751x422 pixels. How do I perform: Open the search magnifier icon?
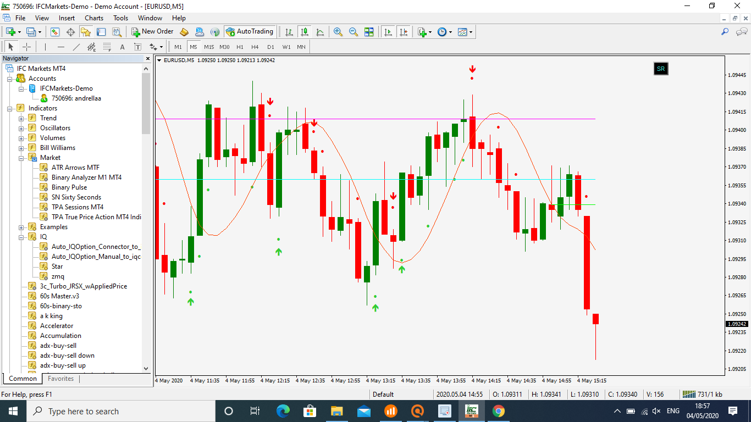(x=725, y=32)
